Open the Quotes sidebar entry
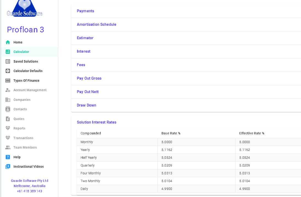The image size is (301, 197). coord(19,119)
